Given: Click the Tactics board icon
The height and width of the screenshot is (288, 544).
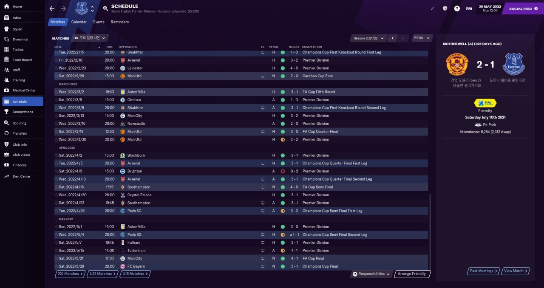Looking at the screenshot, I should tap(7, 50).
